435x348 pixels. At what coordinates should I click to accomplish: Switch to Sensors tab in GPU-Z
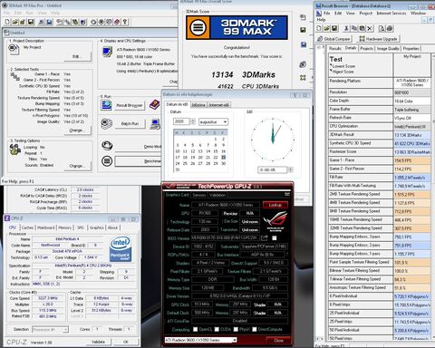click(199, 195)
